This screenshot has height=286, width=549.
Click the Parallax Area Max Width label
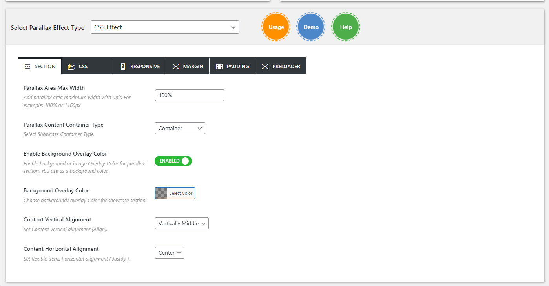54,88
